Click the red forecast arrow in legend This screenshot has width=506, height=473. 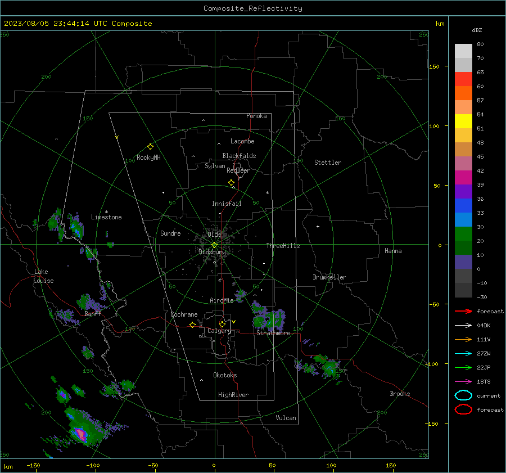tap(463, 311)
